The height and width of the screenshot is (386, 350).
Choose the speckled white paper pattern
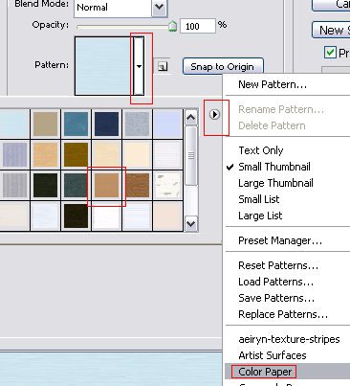tap(167, 186)
